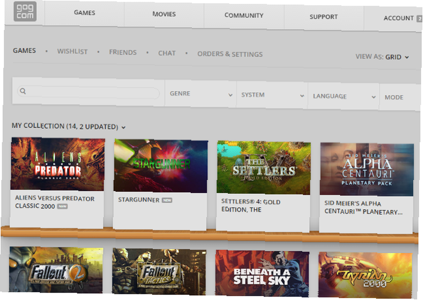The height and width of the screenshot is (300, 423).
Task: Click the Aliens Versus Predator Classic 2000 title
Action: click(55, 202)
